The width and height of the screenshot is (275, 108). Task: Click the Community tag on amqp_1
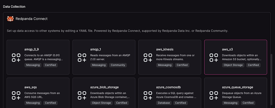[x=118, y=65]
